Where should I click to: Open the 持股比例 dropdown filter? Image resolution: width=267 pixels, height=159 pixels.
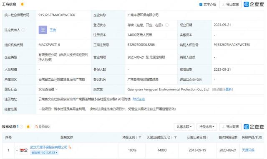(x=207, y=127)
